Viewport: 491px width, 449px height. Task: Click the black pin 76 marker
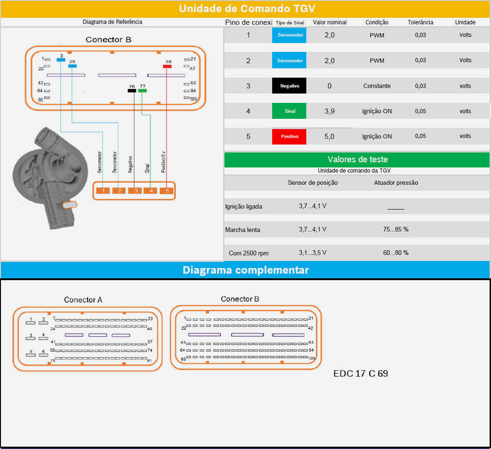tap(132, 91)
